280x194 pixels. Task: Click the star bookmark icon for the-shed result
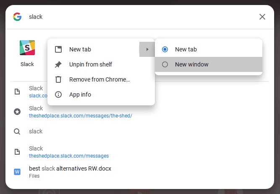[x=17, y=112]
